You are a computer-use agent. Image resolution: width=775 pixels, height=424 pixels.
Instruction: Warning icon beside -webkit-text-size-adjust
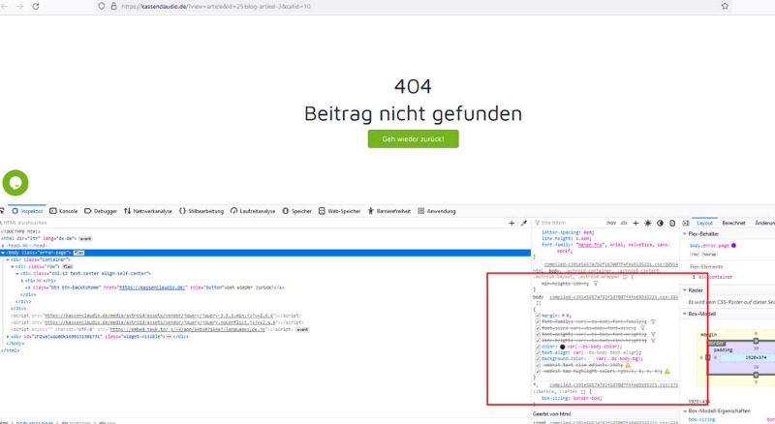pos(628,365)
